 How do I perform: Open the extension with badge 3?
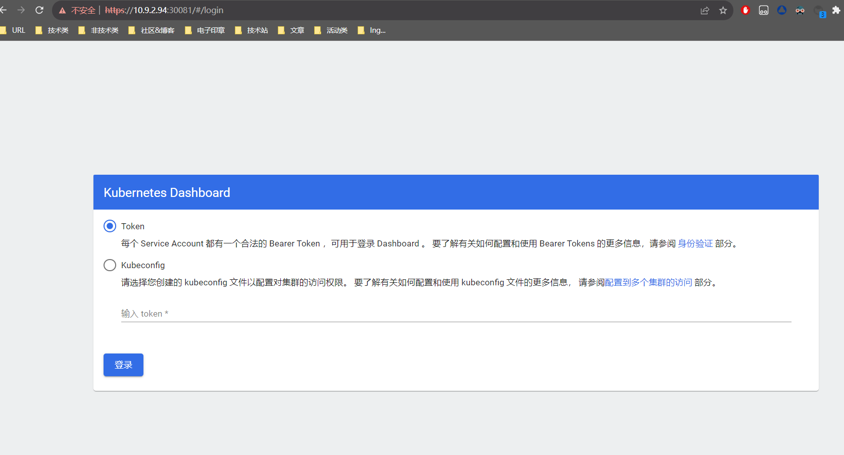pos(819,11)
